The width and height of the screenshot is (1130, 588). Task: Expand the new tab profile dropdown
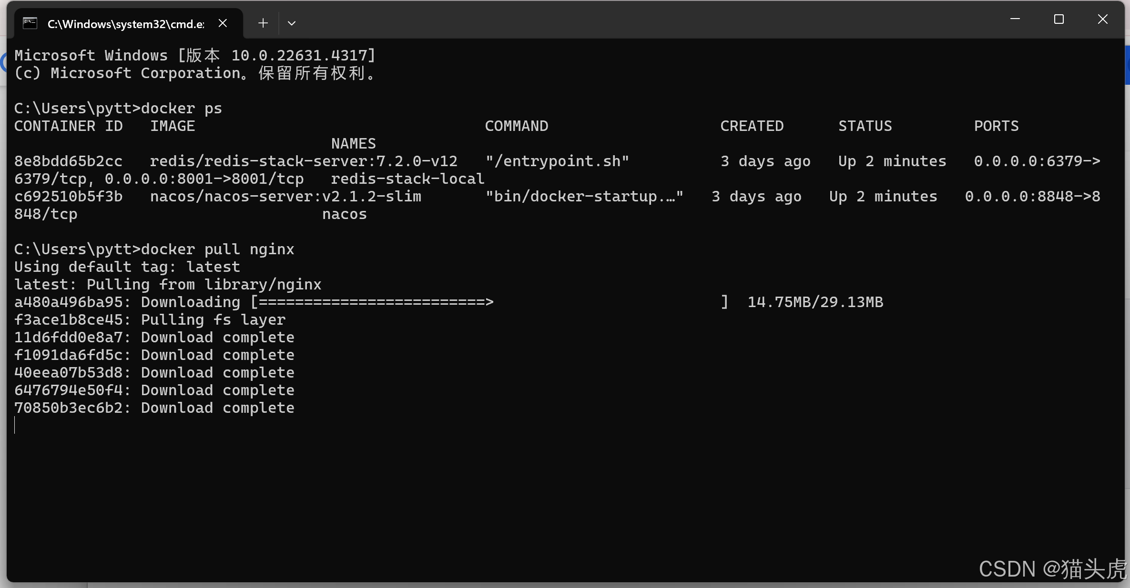point(292,23)
